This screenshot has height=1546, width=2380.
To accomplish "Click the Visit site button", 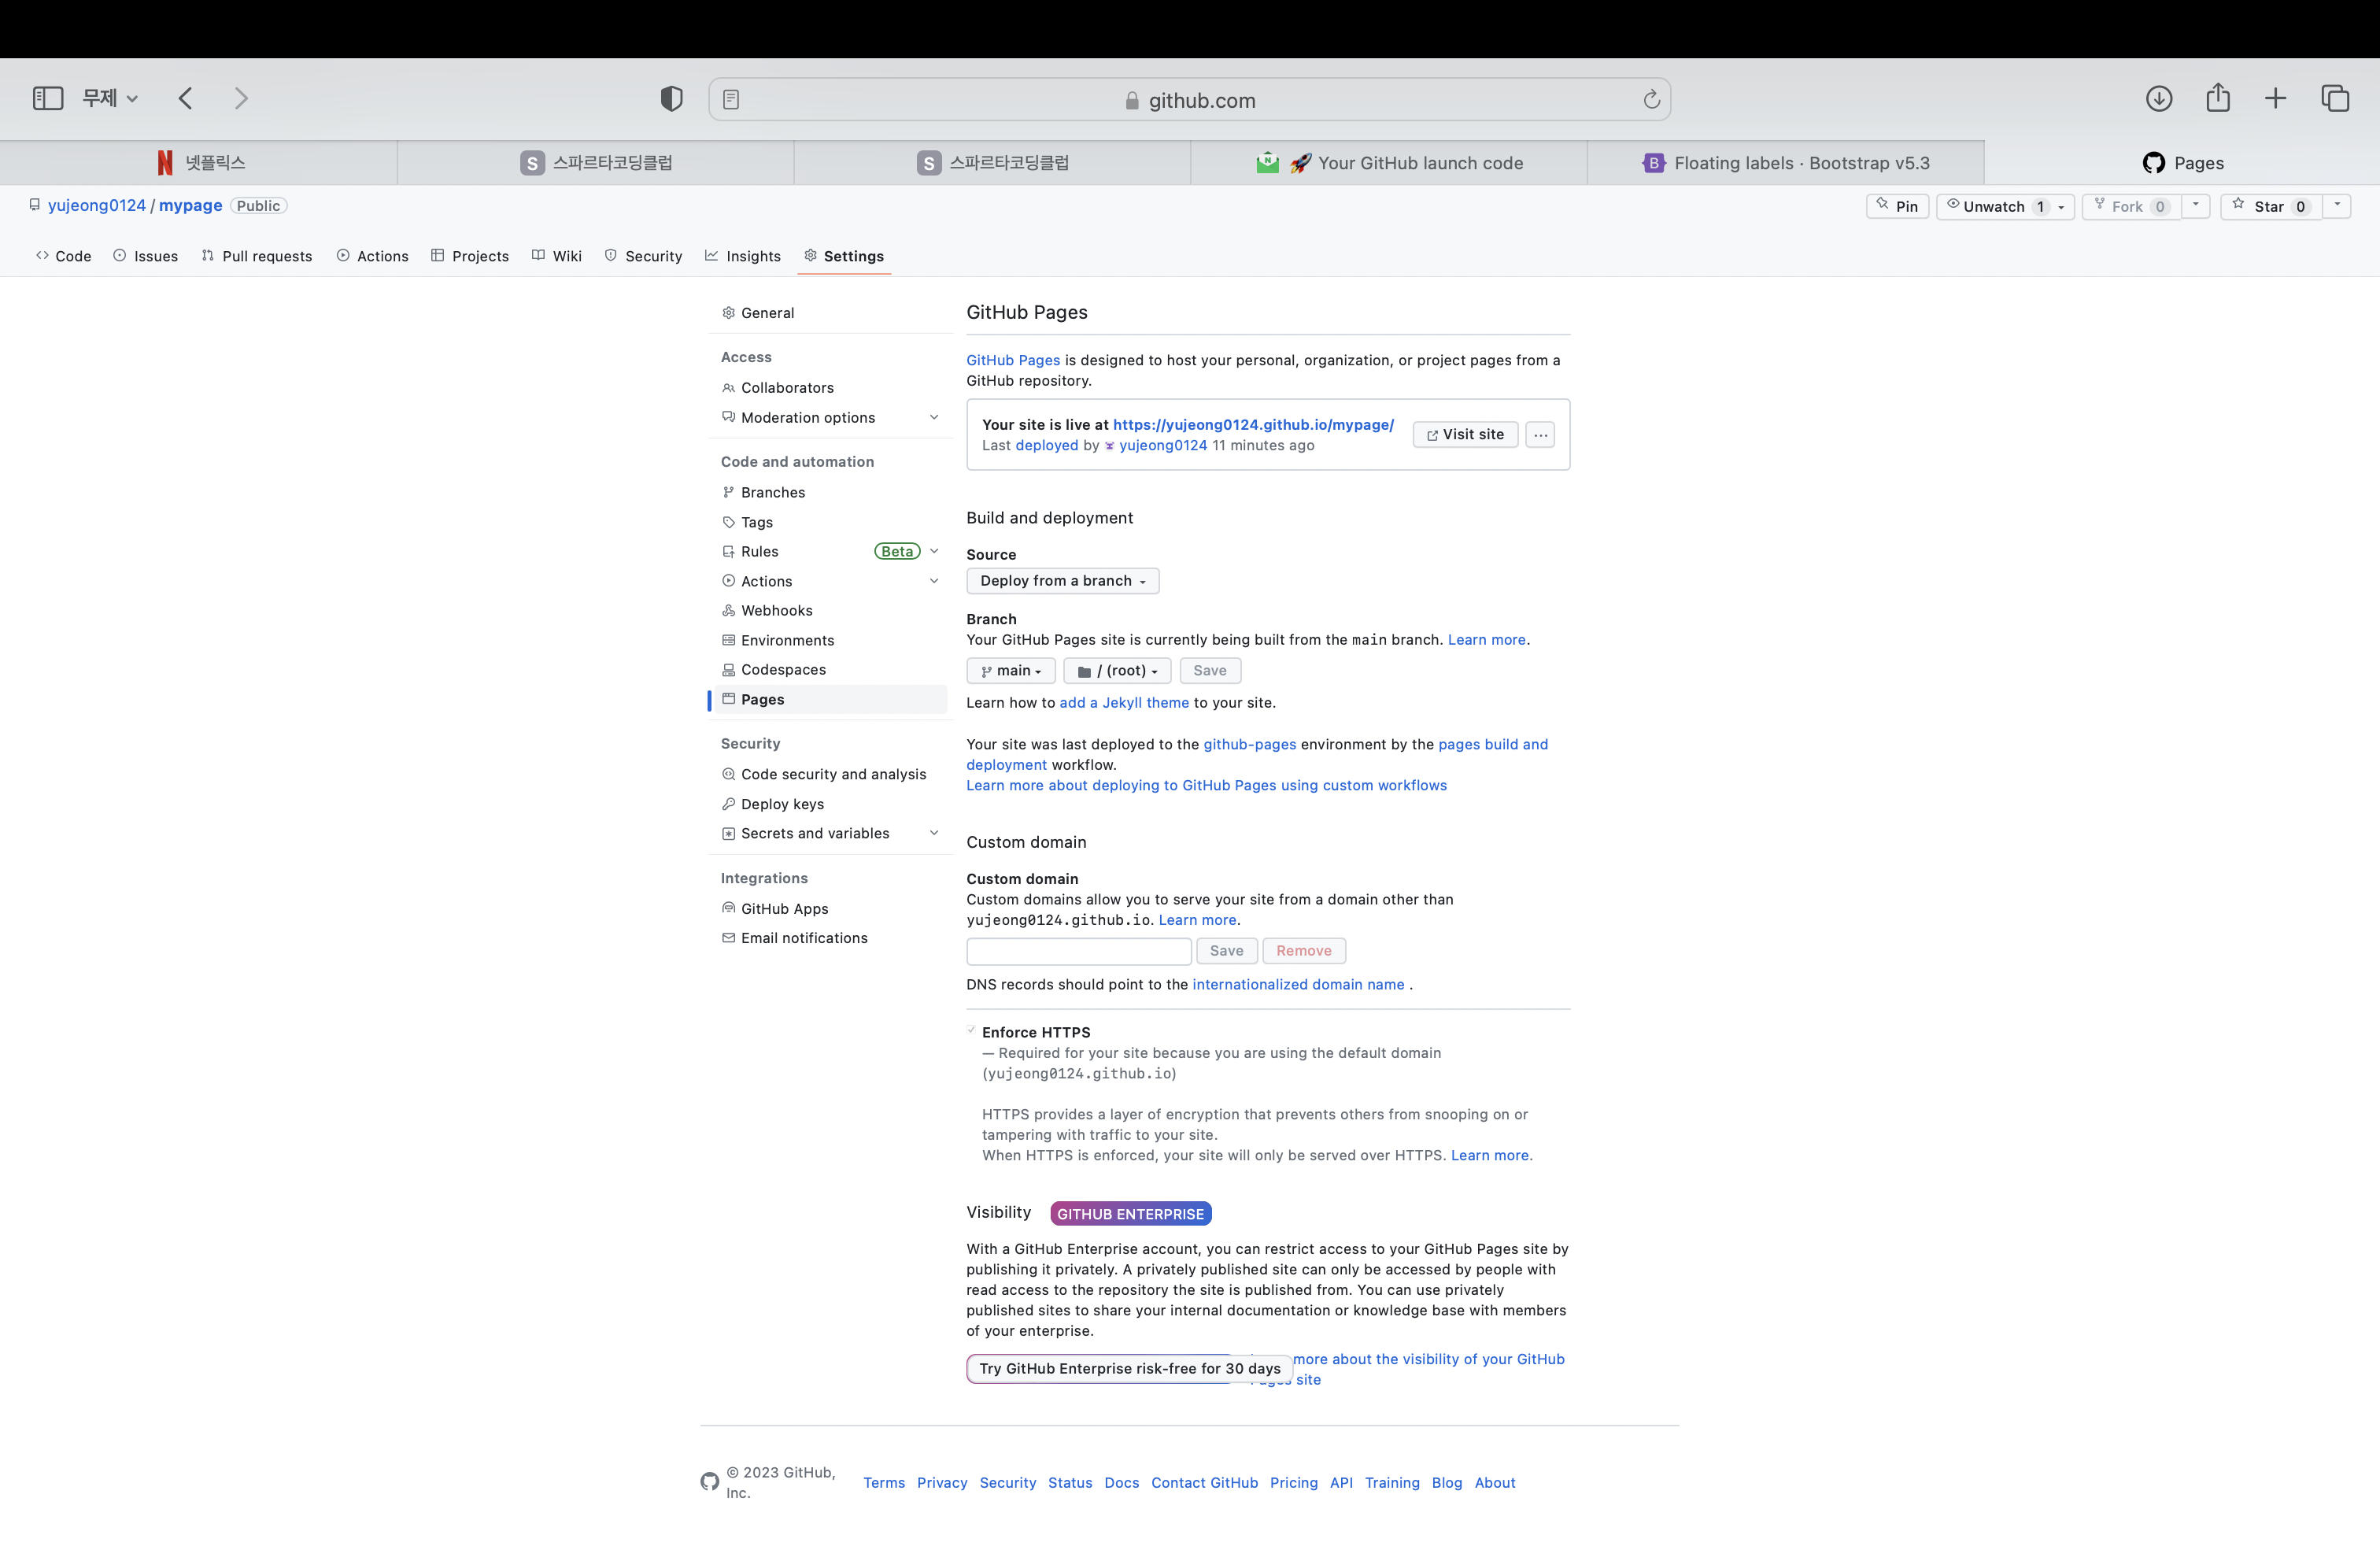I will pyautogui.click(x=1465, y=435).
